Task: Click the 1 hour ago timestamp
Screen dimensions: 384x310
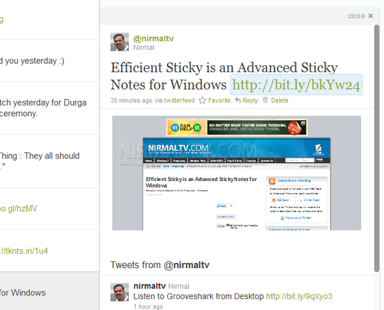Action: click(148, 307)
